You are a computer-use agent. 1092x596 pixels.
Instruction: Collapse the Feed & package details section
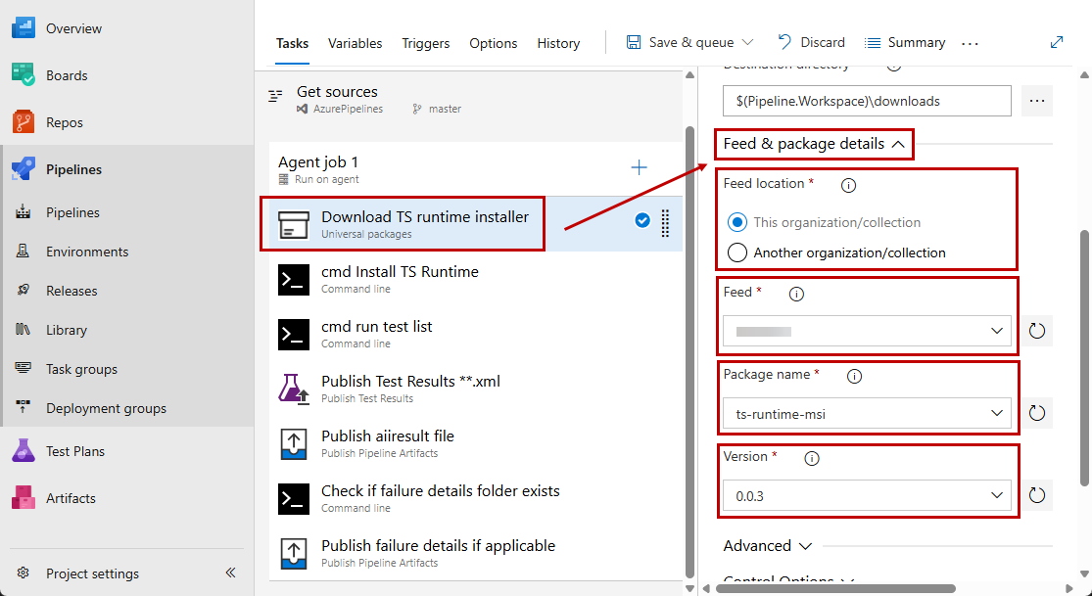814,144
